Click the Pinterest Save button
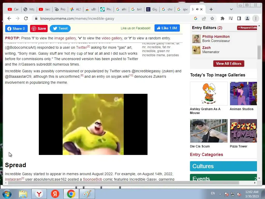 [39, 29]
